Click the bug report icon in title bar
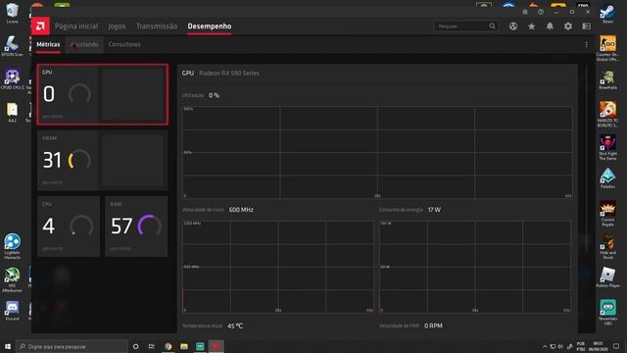 (x=525, y=12)
